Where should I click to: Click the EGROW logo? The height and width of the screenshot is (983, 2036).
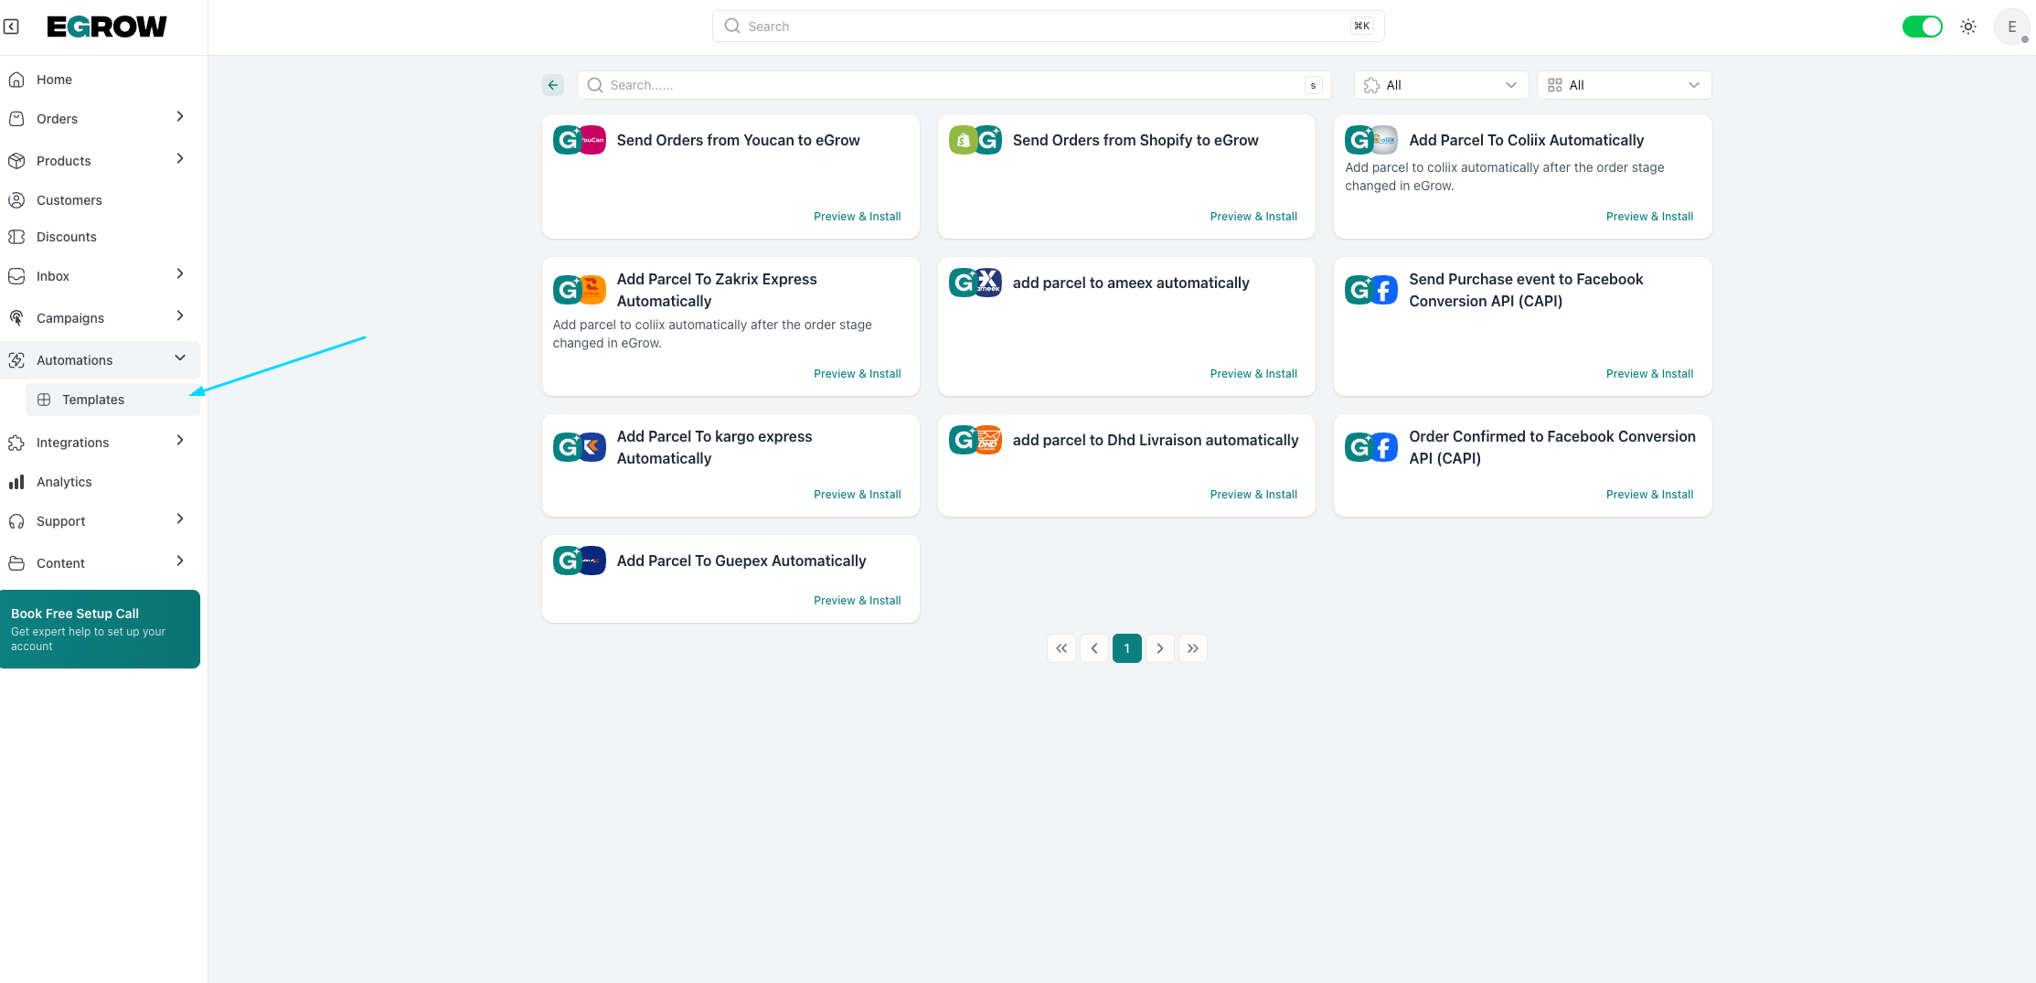pos(107,27)
